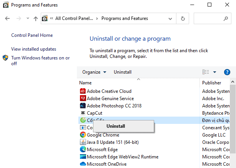Open the help question mark icon

[227, 72]
